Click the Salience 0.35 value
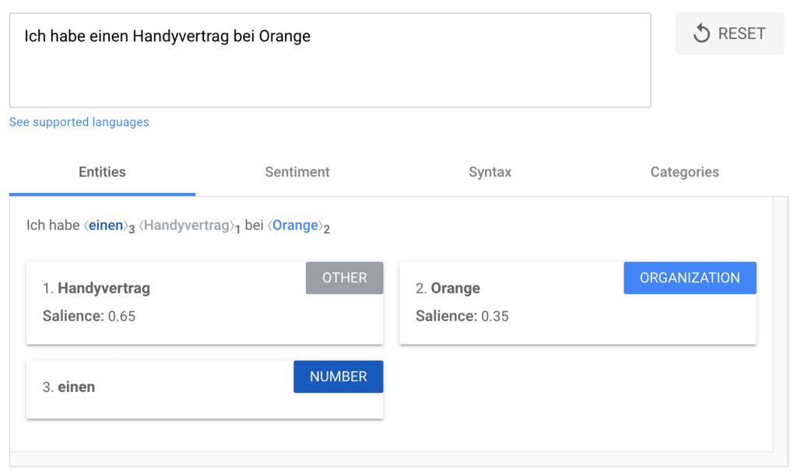Image resolution: width=797 pixels, height=476 pixels. (495, 317)
